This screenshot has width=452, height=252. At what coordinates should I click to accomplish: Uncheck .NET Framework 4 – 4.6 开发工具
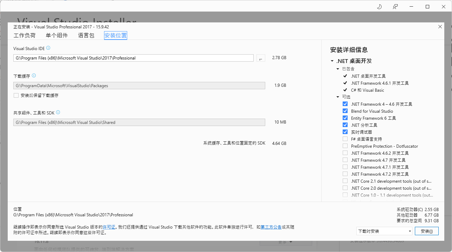pyautogui.click(x=345, y=104)
